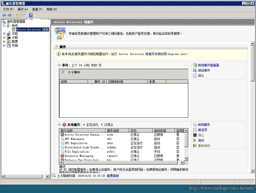The height and width of the screenshot is (193, 256).
Task: Open the Help question mark toolbar icon
Action: tap(31, 15)
